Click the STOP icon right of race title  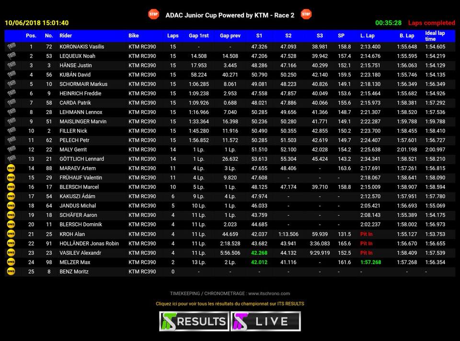[x=306, y=14]
